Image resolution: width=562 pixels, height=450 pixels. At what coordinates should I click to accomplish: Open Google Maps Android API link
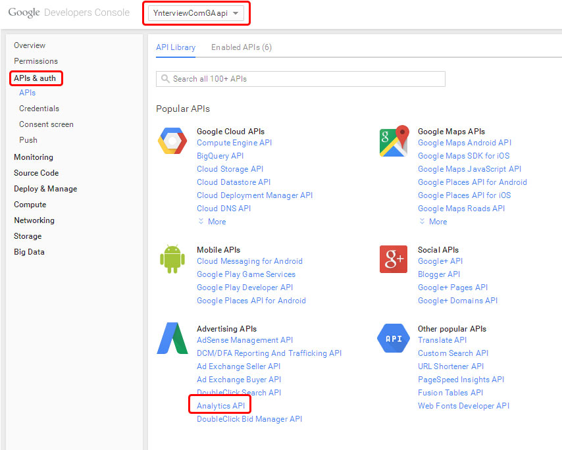point(465,143)
